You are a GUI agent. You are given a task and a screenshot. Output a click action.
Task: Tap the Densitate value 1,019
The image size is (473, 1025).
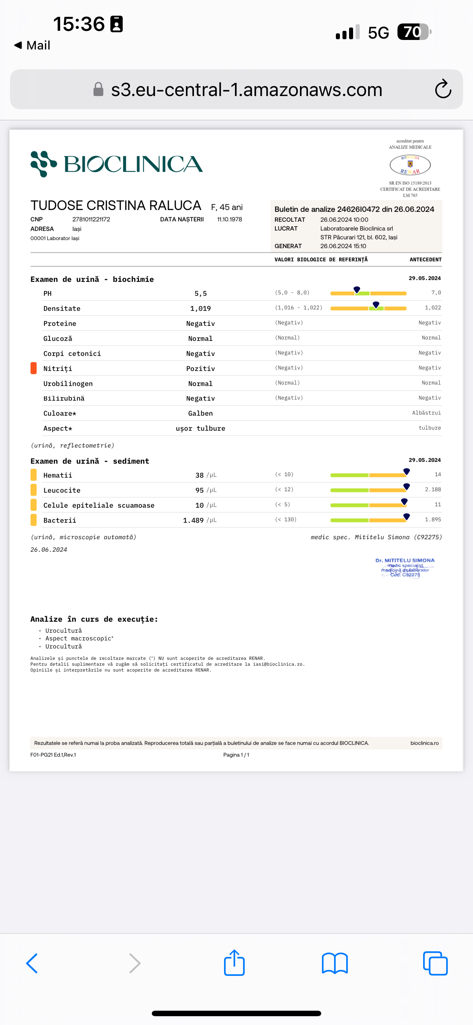click(x=201, y=308)
